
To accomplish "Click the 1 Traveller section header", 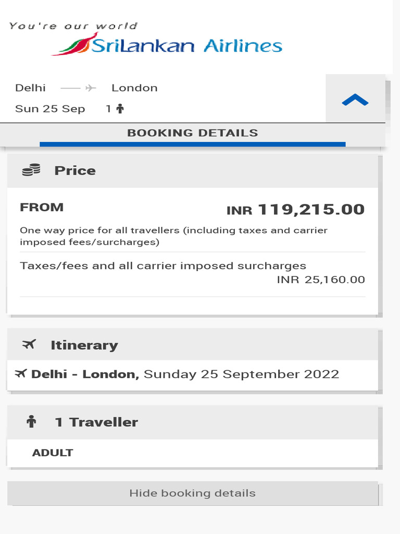I will click(193, 422).
